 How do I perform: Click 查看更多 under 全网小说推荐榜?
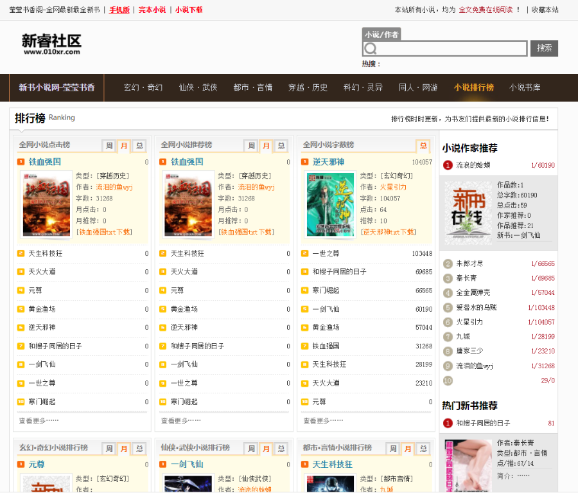point(181,421)
